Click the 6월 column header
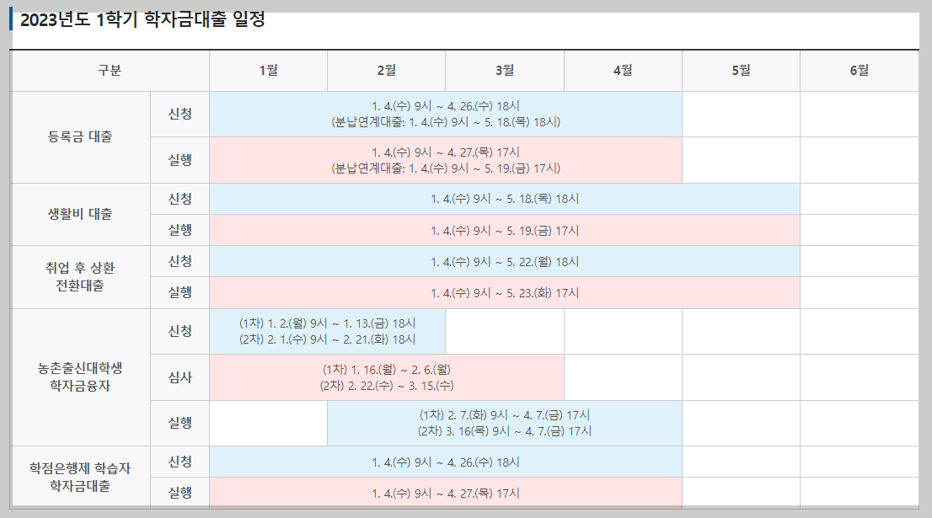Viewport: 932px width, 518px height. point(858,71)
